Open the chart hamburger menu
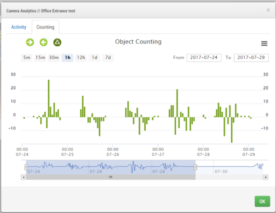The image size is (276, 213). [264, 44]
